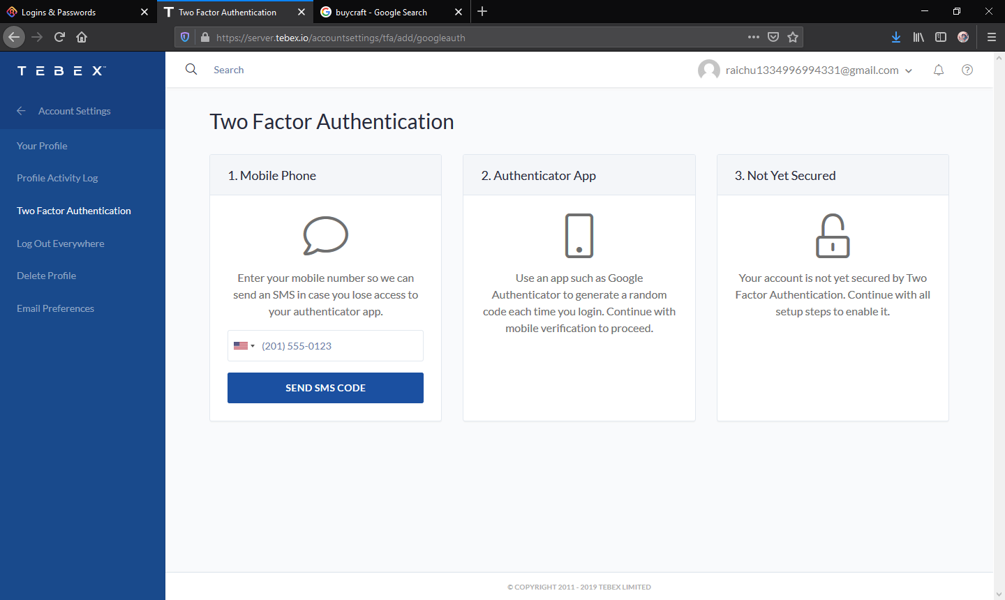
Task: Select the Two Factor Authentication browser tab
Action: (x=234, y=12)
